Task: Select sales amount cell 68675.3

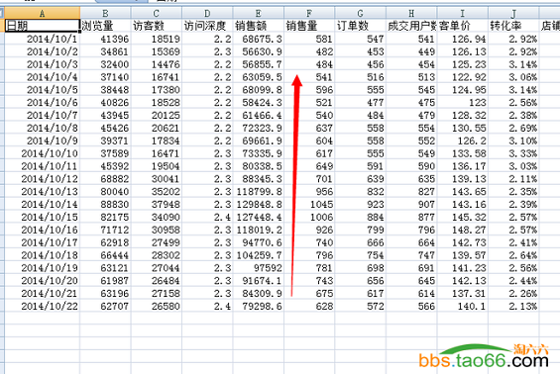Action: tap(259, 39)
